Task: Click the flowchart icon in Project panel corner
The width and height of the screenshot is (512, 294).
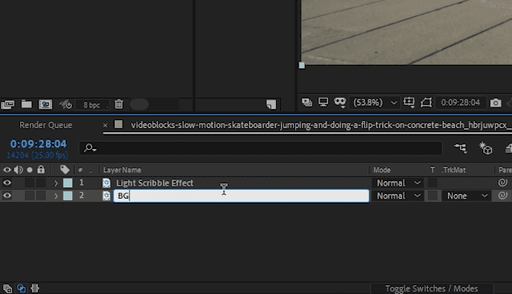Action: click(271, 104)
